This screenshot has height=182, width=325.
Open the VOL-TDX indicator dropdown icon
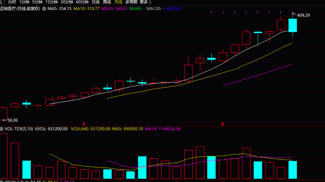[x=2, y=129]
